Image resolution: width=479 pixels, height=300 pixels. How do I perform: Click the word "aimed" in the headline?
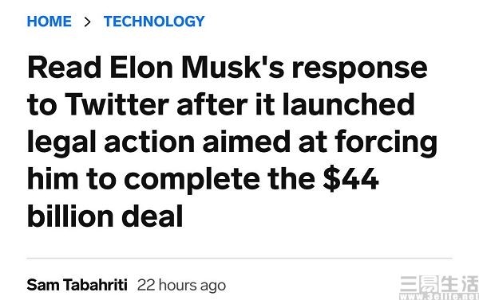[247, 142]
